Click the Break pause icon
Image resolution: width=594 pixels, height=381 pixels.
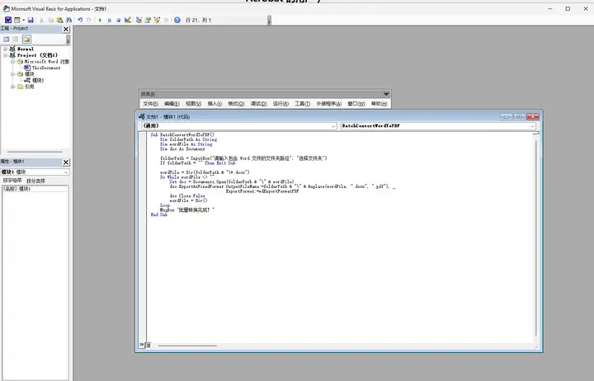pos(109,20)
